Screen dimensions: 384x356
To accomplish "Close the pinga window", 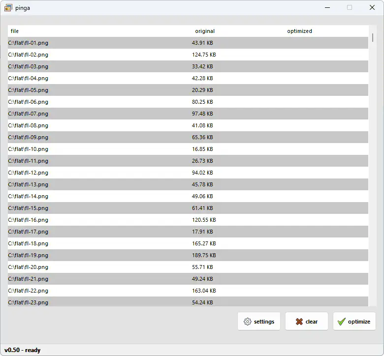I will pyautogui.click(x=372, y=8).
